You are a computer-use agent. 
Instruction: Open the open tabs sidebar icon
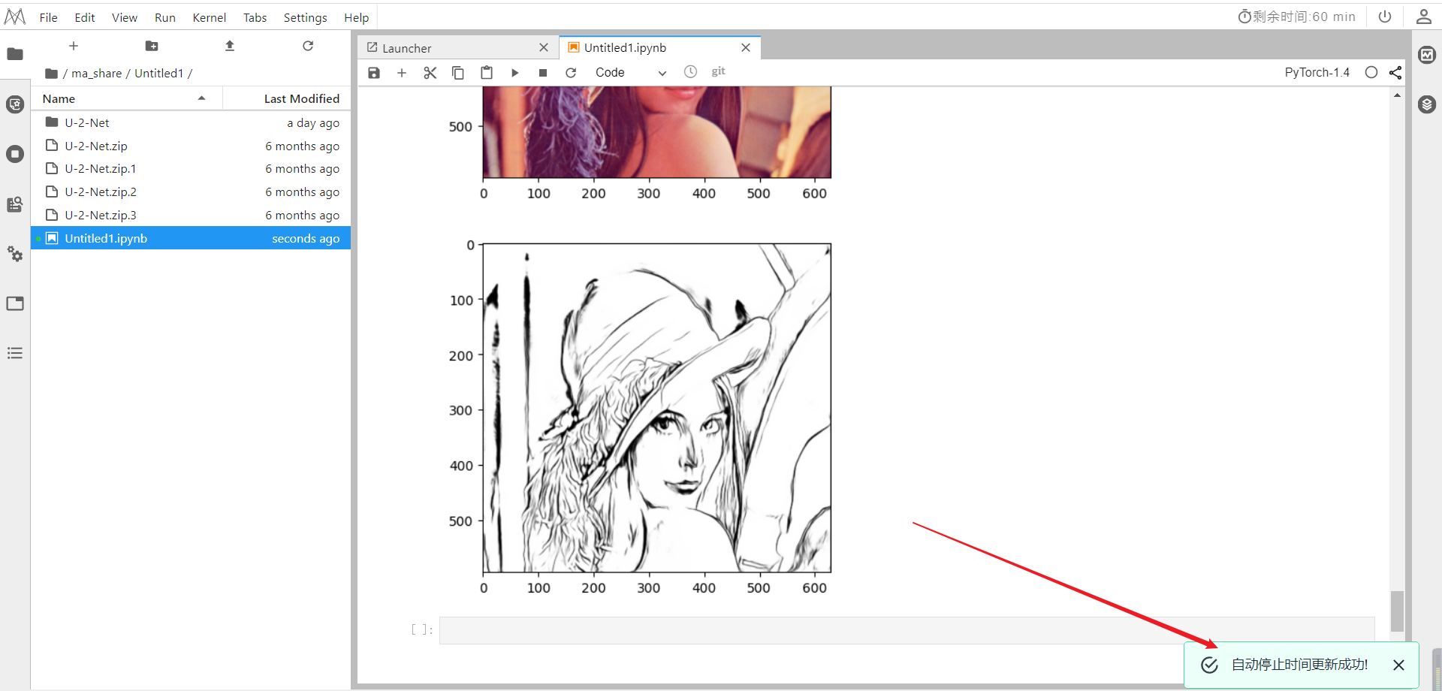(x=15, y=303)
